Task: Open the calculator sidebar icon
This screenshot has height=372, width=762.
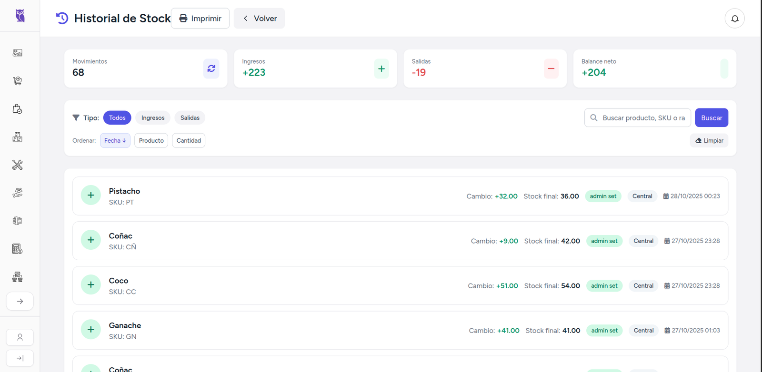Action: 18,249
